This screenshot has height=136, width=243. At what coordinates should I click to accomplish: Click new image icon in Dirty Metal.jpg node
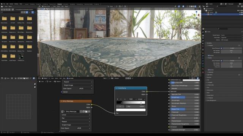pyautogui.click(x=84, y=111)
